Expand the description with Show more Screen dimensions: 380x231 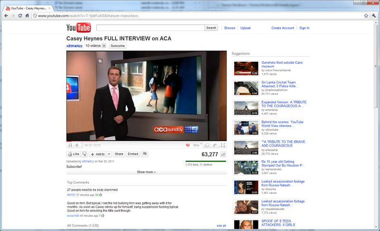point(146,172)
